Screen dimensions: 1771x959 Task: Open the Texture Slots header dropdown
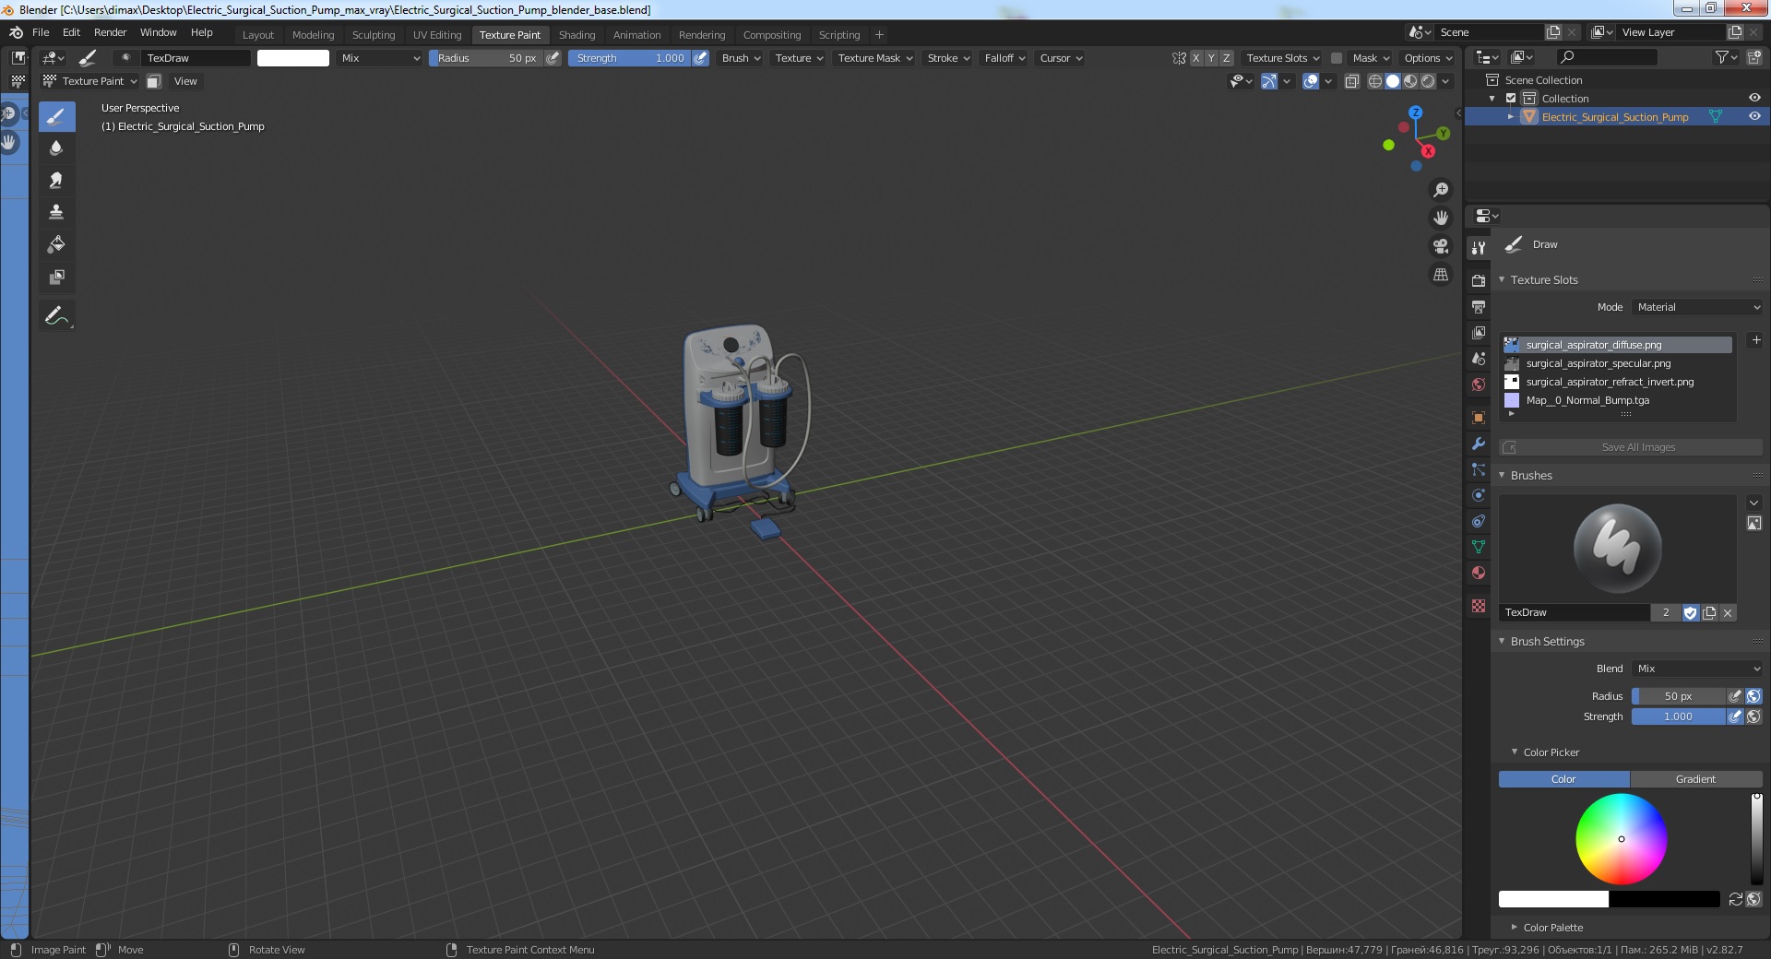1282,58
